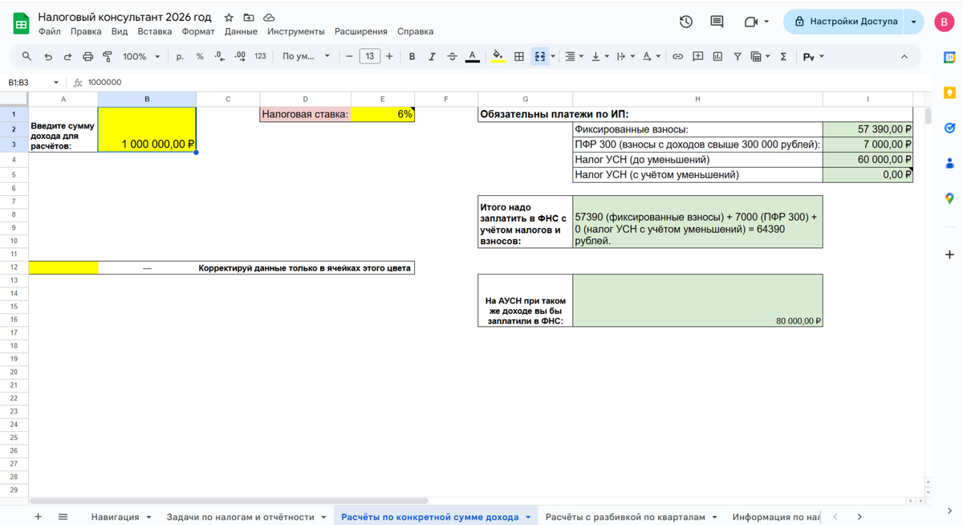Increase the font size

tap(389, 56)
